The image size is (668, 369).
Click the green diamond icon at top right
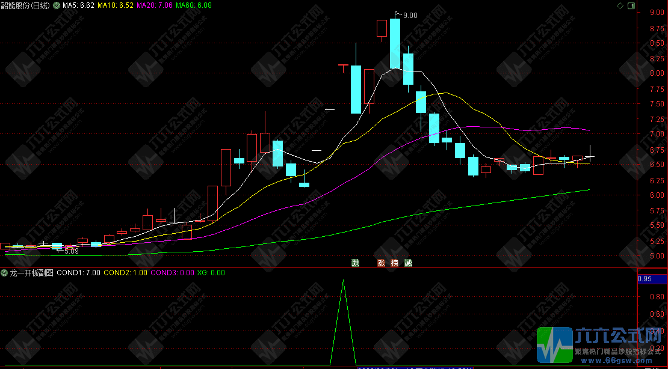click(620, 5)
